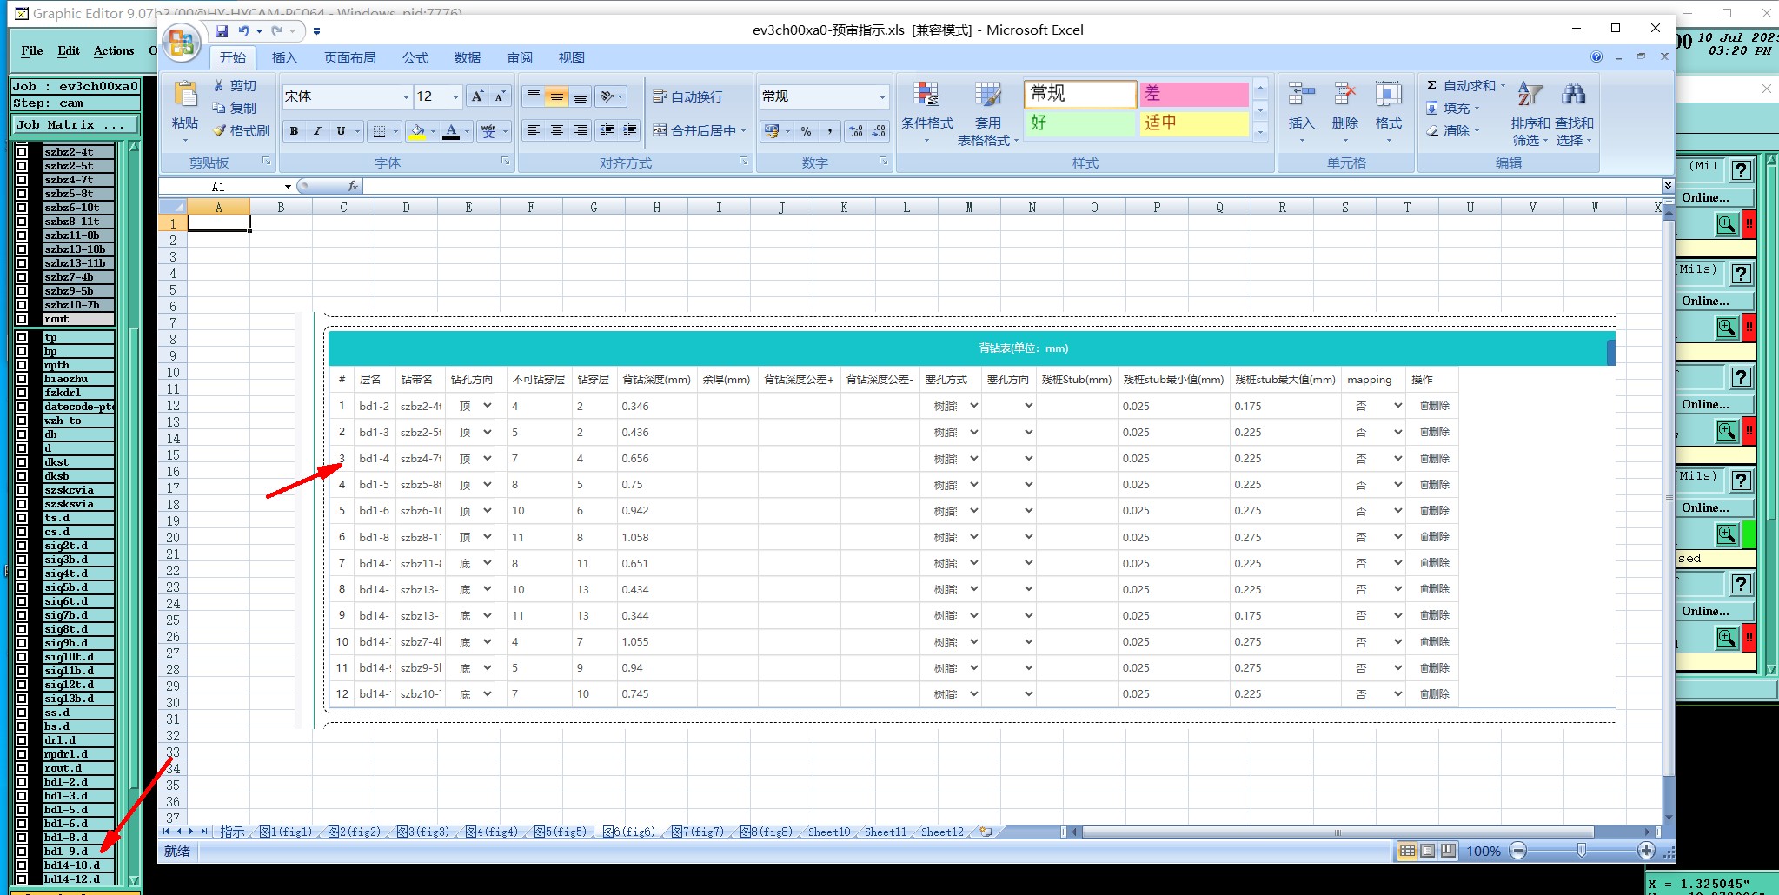Image resolution: width=1779 pixels, height=895 pixels.
Task: Switch to the Page Layout (页面布局) tab
Action: point(349,58)
